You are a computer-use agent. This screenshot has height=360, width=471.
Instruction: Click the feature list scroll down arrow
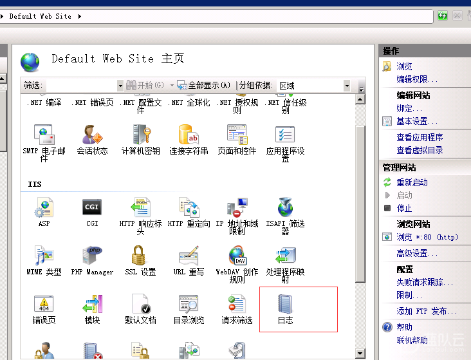pos(360,353)
